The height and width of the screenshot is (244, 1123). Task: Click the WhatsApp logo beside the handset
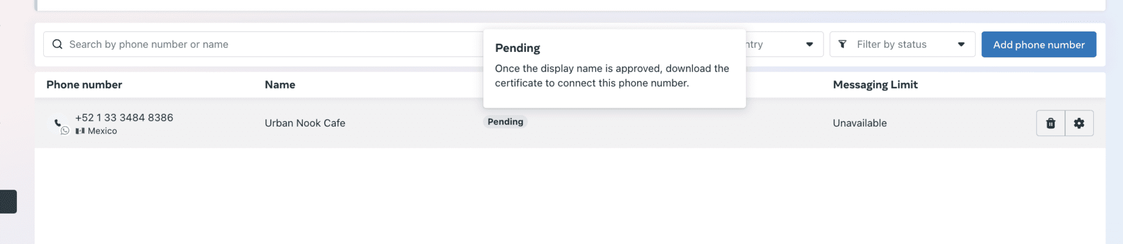(x=65, y=131)
